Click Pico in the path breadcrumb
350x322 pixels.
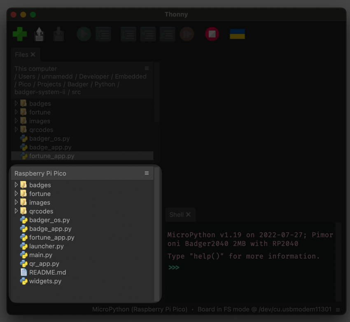pos(25,84)
